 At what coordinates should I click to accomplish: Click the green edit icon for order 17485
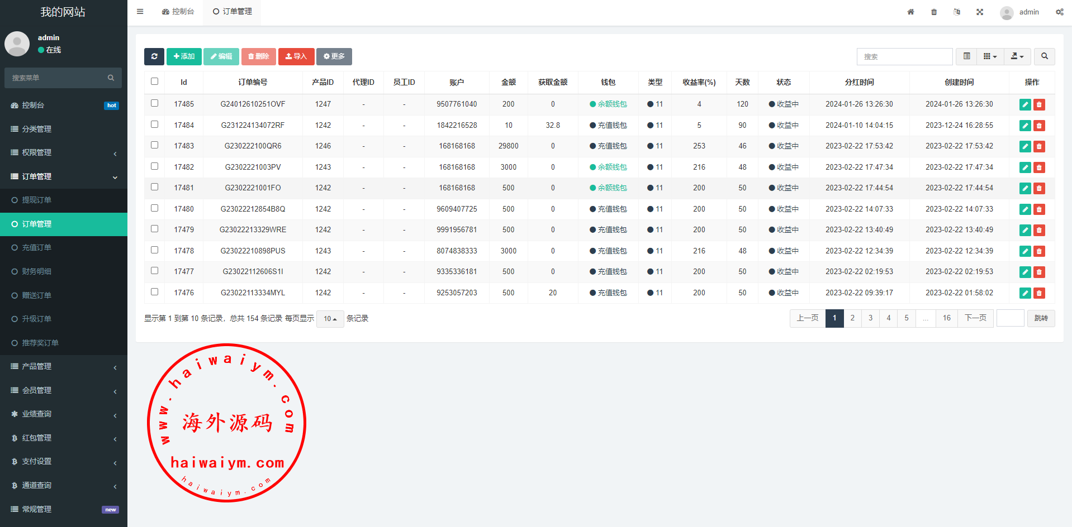pos(1025,104)
